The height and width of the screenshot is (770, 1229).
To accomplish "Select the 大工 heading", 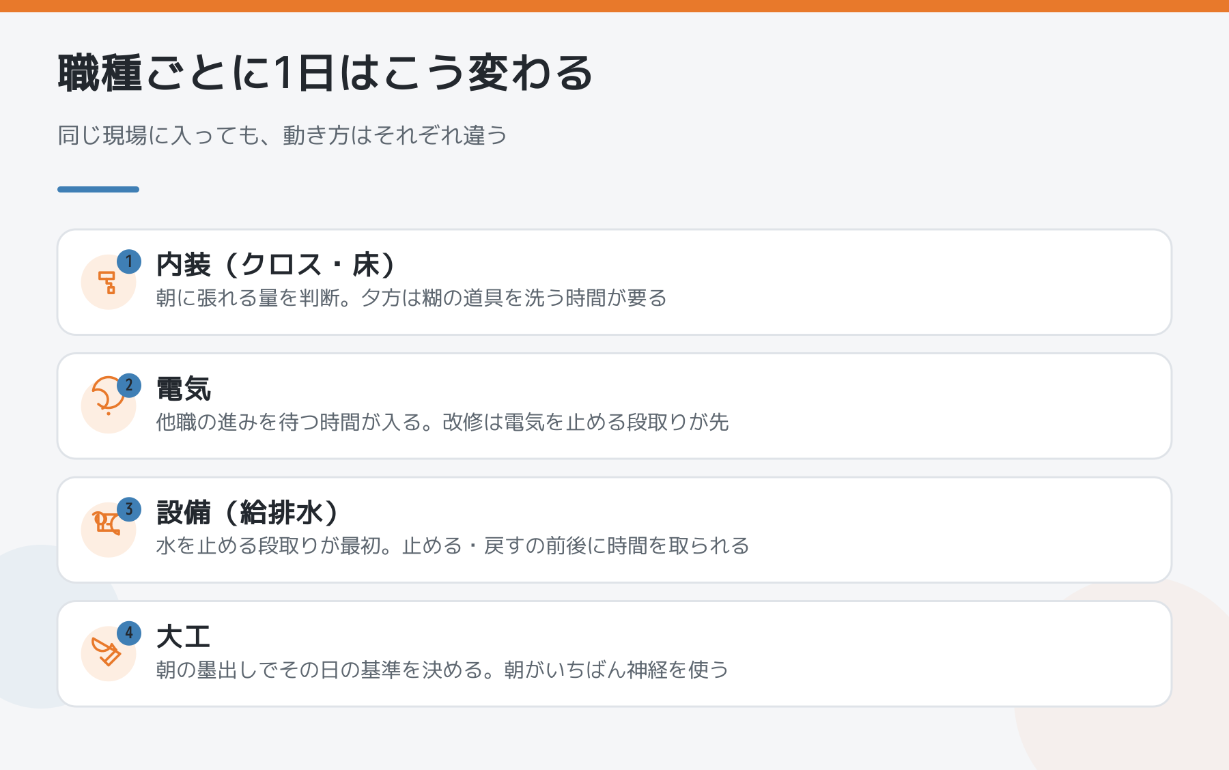I will point(183,637).
